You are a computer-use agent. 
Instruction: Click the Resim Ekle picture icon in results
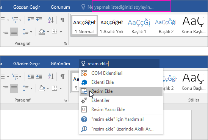[x=84, y=91]
